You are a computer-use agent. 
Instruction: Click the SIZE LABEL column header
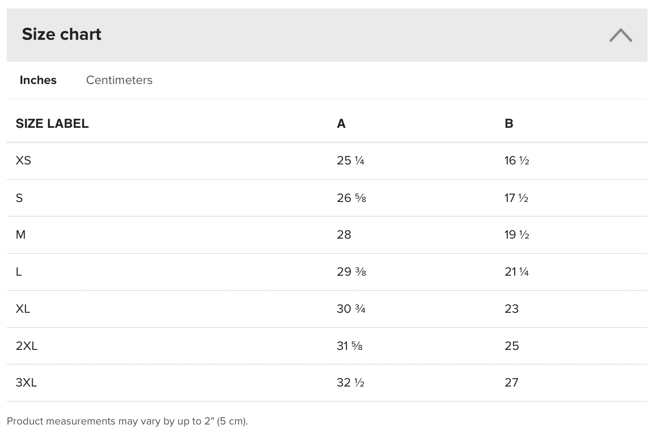[52, 124]
